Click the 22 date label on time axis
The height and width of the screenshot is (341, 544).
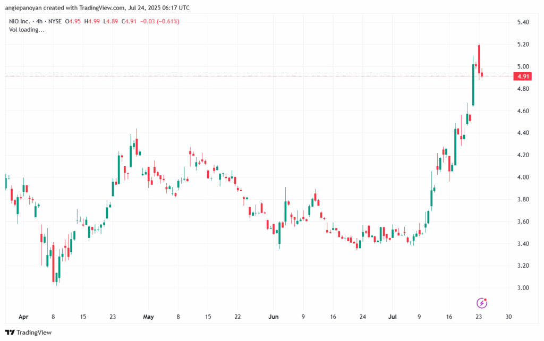[x=237, y=317]
